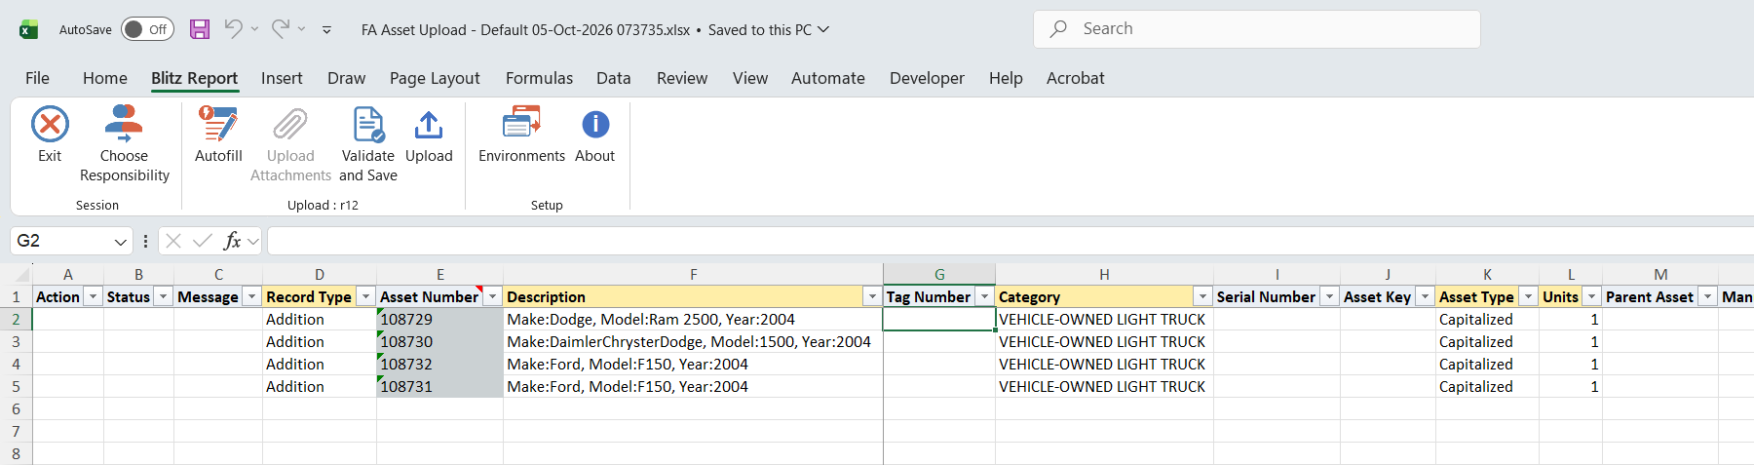Click the Redo arrow

pos(281,29)
